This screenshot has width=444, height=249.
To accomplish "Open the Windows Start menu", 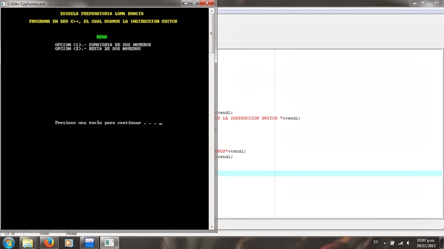I will coord(9,243).
